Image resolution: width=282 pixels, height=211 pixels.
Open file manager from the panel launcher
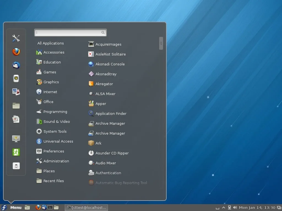point(56,208)
